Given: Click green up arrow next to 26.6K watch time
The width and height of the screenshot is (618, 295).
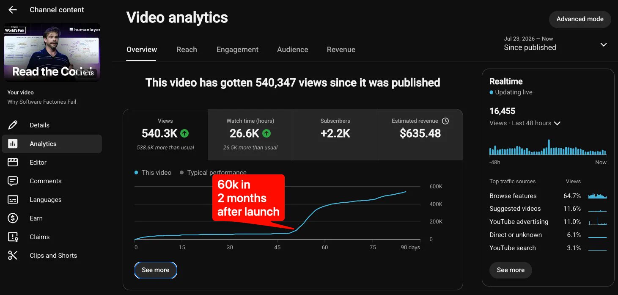Looking at the screenshot, I should click(266, 133).
